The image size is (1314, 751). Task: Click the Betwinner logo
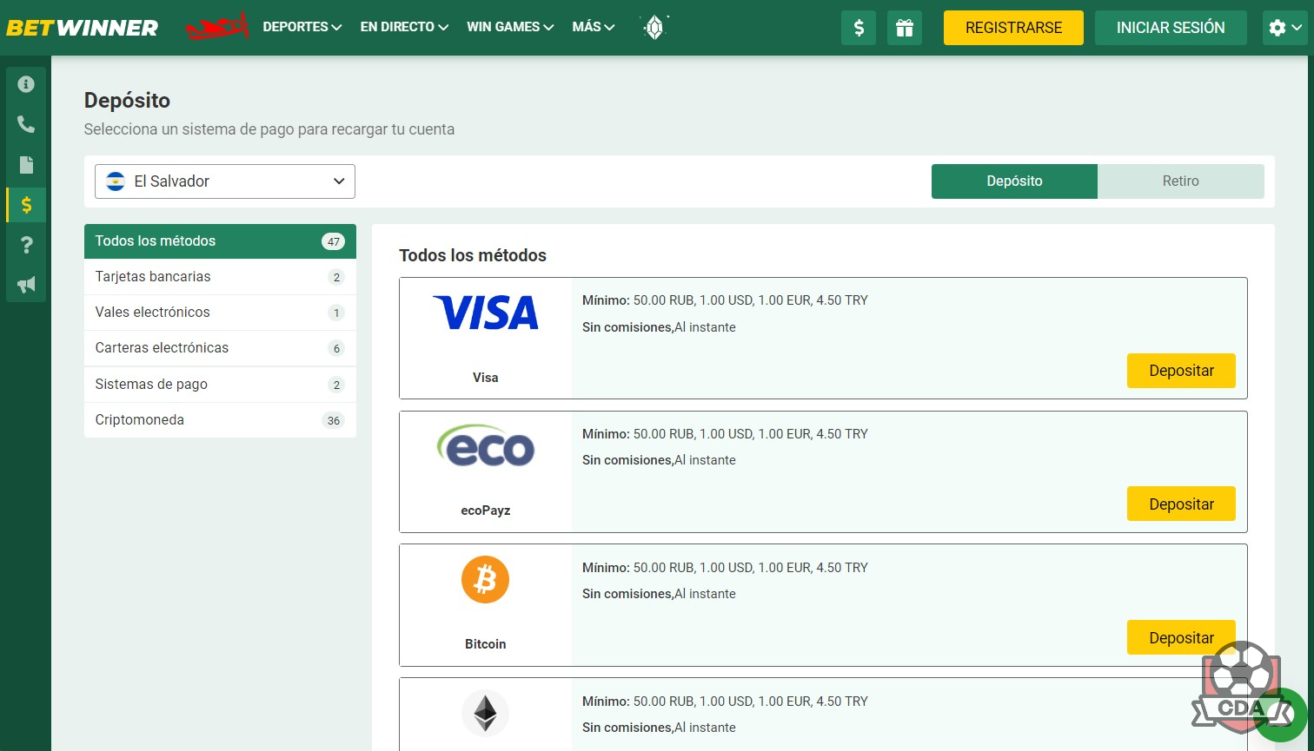(82, 28)
